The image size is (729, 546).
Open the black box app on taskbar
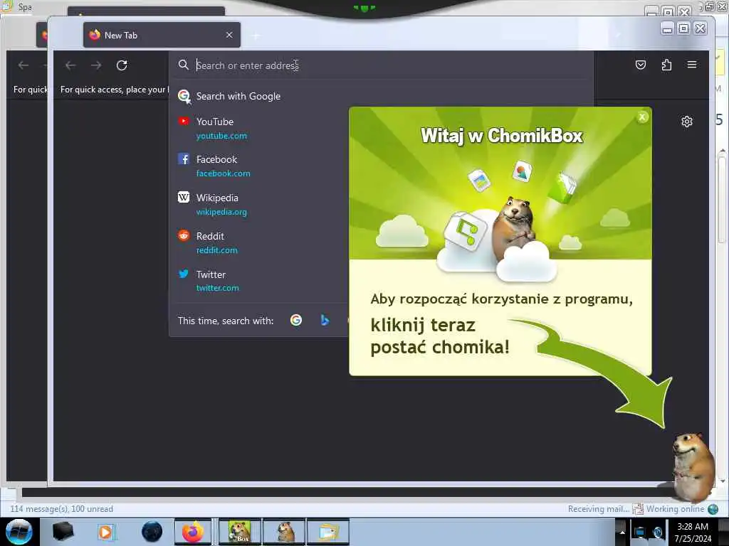[x=63, y=532]
